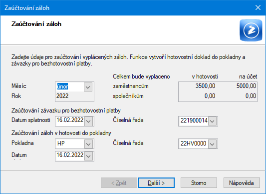Click the zaměstnancům cash amount 3500,00

tap(205, 86)
